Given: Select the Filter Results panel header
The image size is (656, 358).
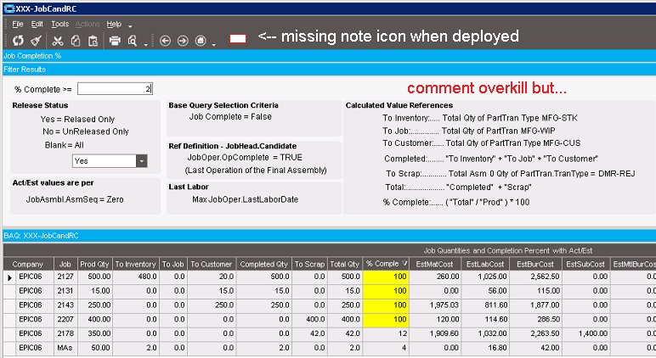Looking at the screenshot, I should (x=329, y=70).
